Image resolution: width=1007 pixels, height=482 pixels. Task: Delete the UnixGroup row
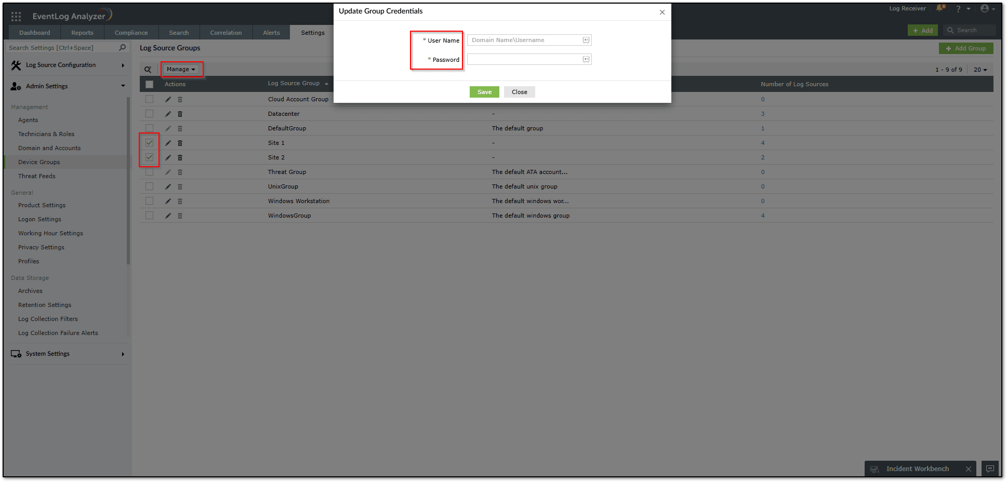point(180,186)
